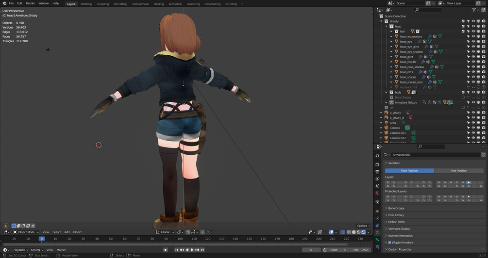Switch to solid viewport shading
The image size is (488, 258).
coord(354,232)
